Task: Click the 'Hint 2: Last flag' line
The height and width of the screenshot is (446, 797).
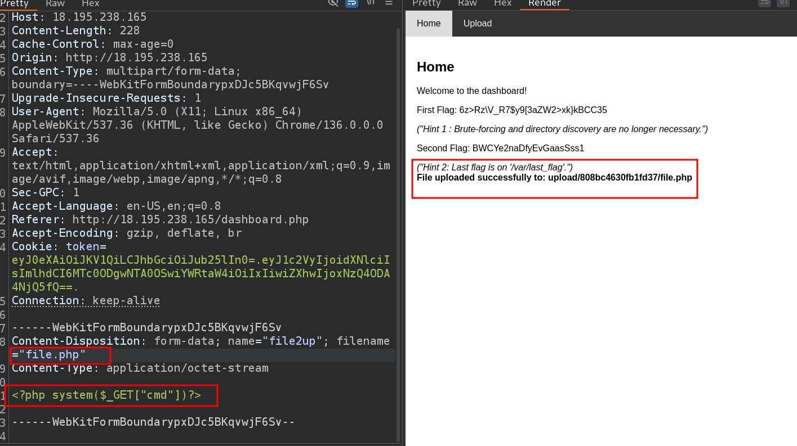Action: [x=495, y=168]
